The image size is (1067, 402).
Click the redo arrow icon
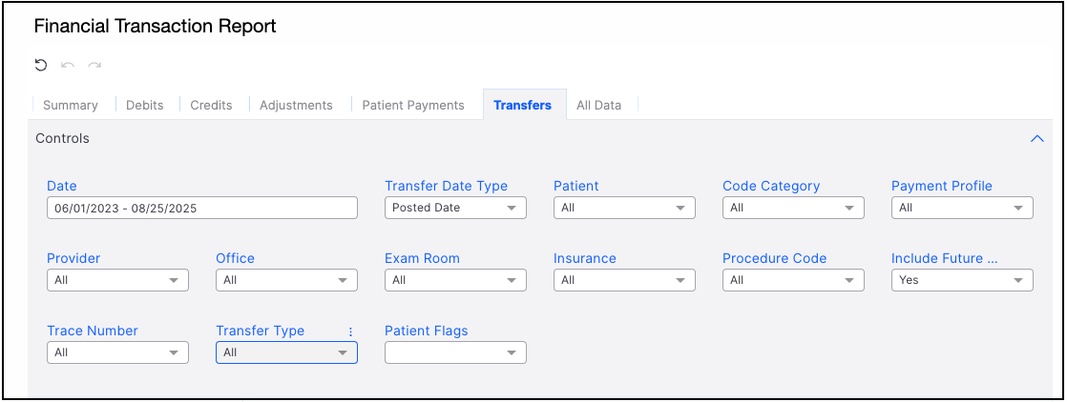tap(94, 65)
